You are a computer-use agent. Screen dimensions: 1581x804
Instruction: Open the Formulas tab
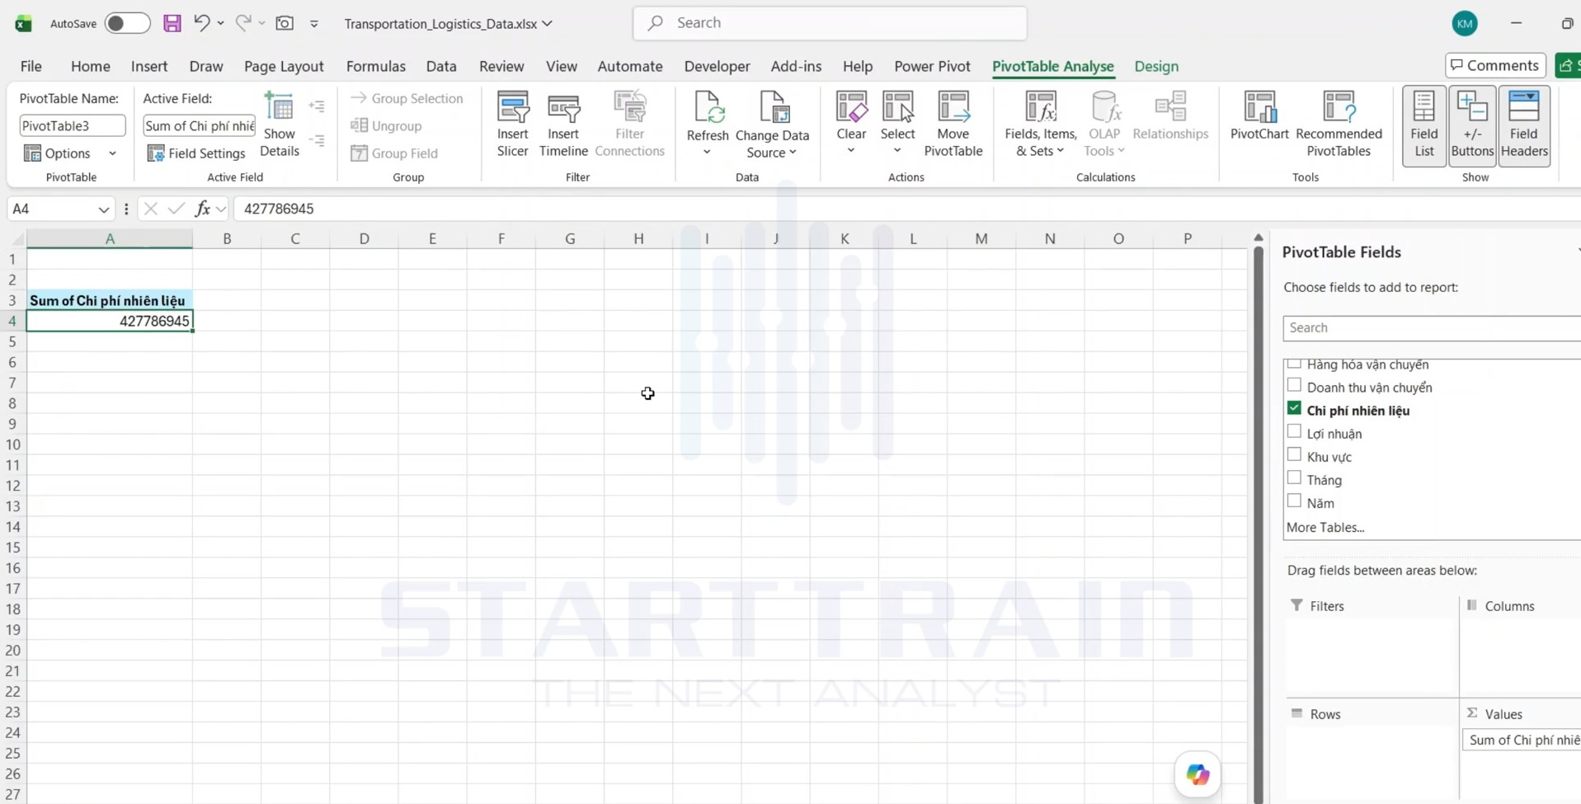click(375, 66)
